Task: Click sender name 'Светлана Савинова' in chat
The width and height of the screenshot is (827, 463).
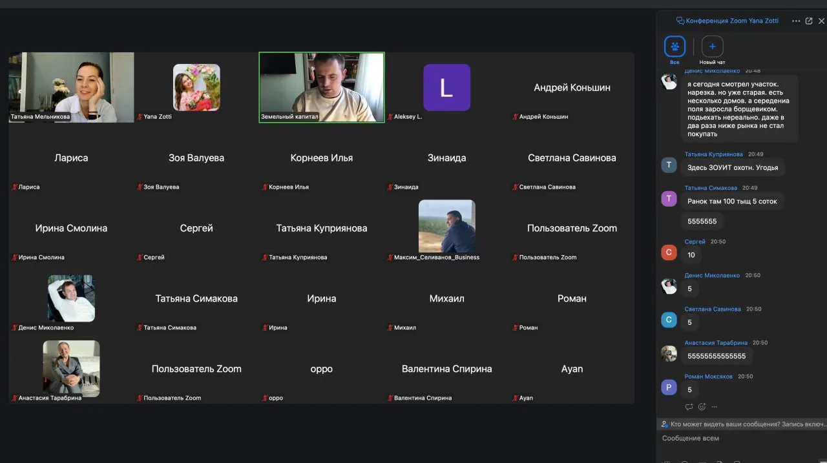Action: pos(713,309)
